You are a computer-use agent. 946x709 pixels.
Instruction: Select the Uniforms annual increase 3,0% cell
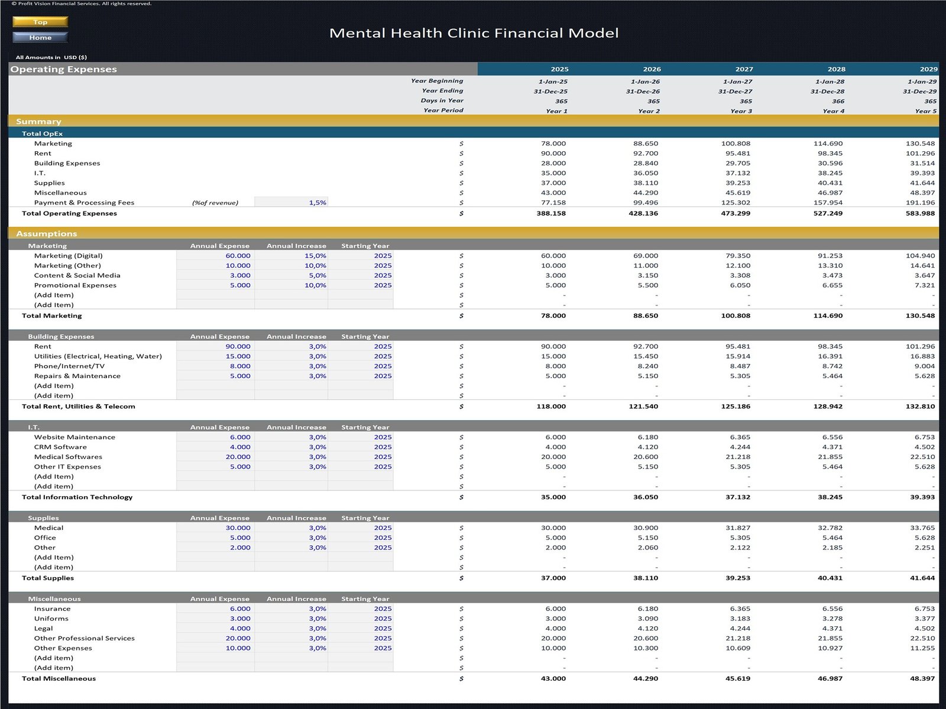click(x=291, y=619)
